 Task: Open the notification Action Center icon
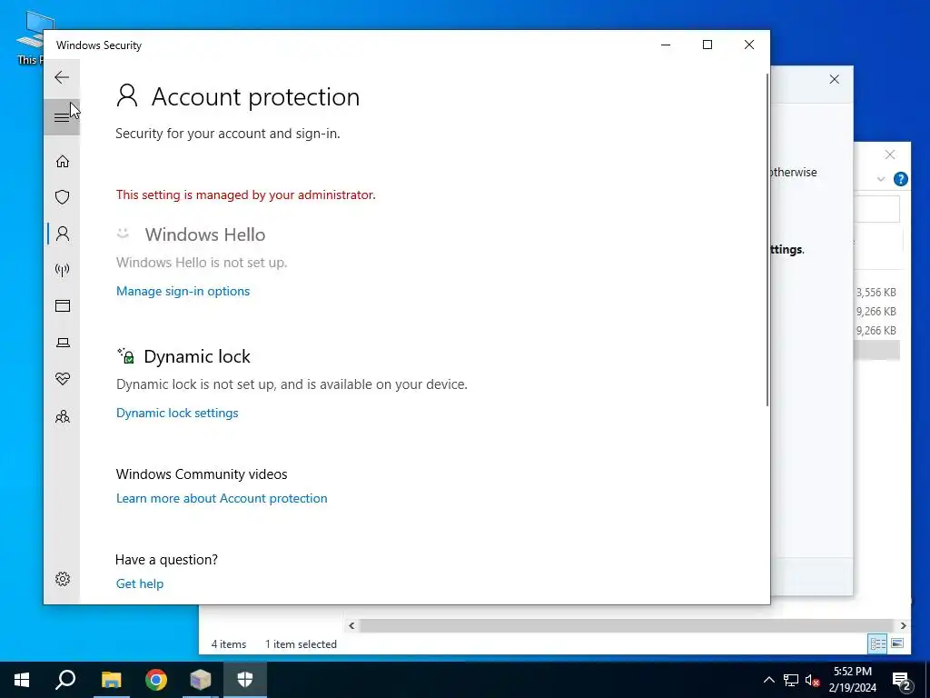pos(902,680)
